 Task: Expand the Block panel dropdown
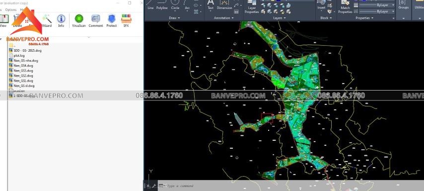[x=326, y=18]
